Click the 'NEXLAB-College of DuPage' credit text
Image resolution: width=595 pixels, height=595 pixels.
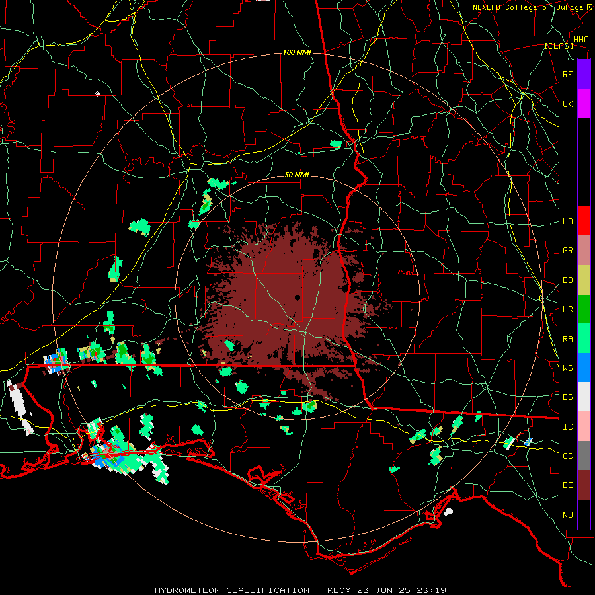[528, 7]
